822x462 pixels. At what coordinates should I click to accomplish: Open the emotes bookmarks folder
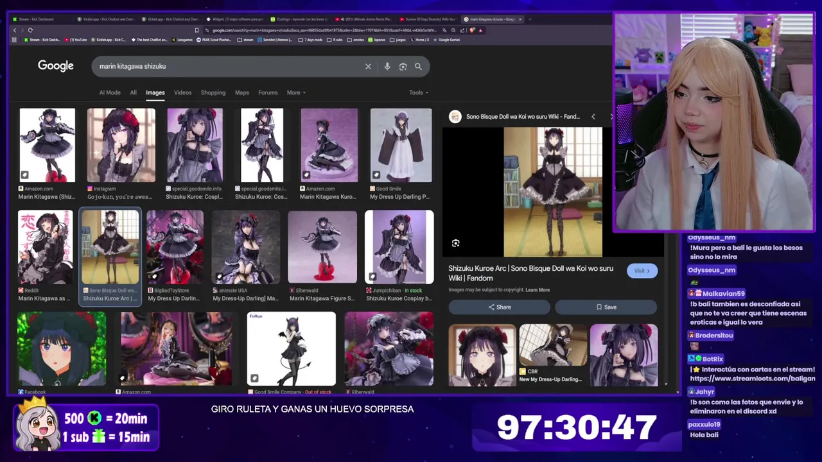click(355, 40)
